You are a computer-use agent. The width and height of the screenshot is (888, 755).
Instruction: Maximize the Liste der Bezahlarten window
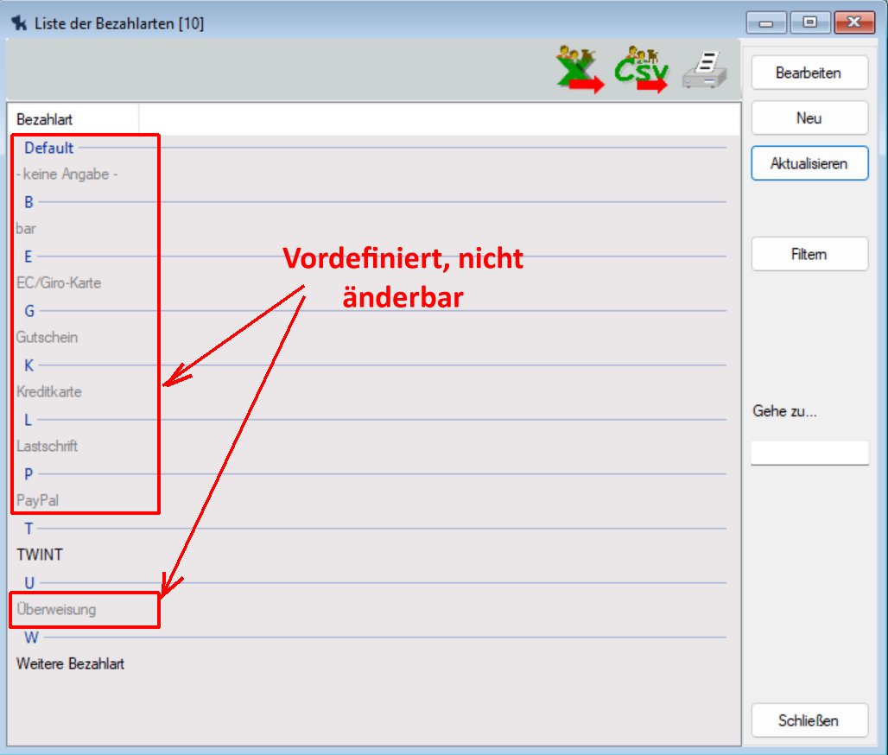(x=809, y=23)
